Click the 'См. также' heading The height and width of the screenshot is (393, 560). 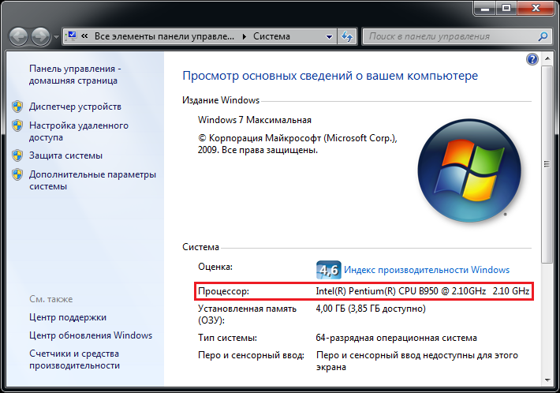(x=51, y=299)
